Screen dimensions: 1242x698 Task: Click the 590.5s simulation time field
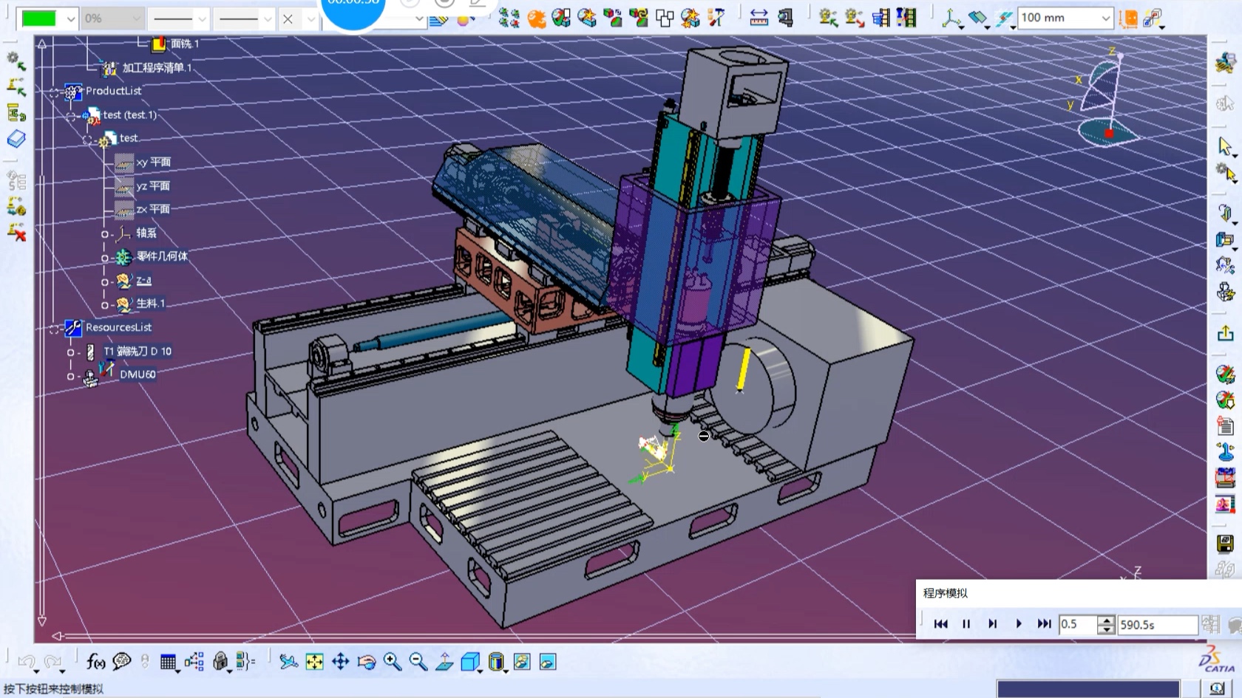coord(1157,625)
